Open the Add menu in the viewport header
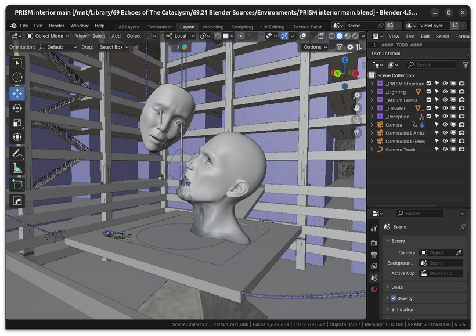The height and width of the screenshot is (336, 476). pyautogui.click(x=116, y=36)
